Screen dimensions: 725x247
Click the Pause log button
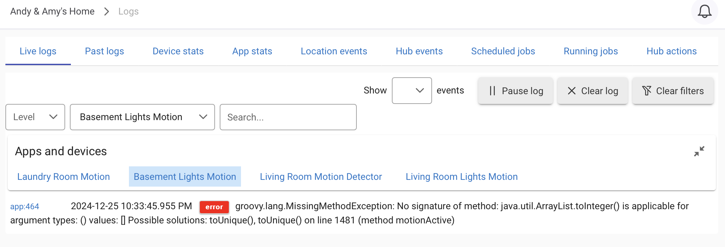515,91
